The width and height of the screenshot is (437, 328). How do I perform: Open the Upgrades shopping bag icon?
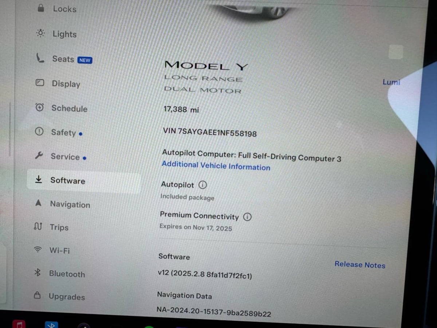click(37, 296)
